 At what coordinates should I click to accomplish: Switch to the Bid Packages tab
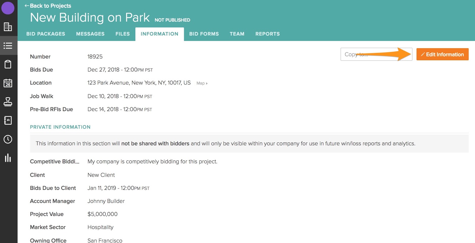pyautogui.click(x=46, y=34)
